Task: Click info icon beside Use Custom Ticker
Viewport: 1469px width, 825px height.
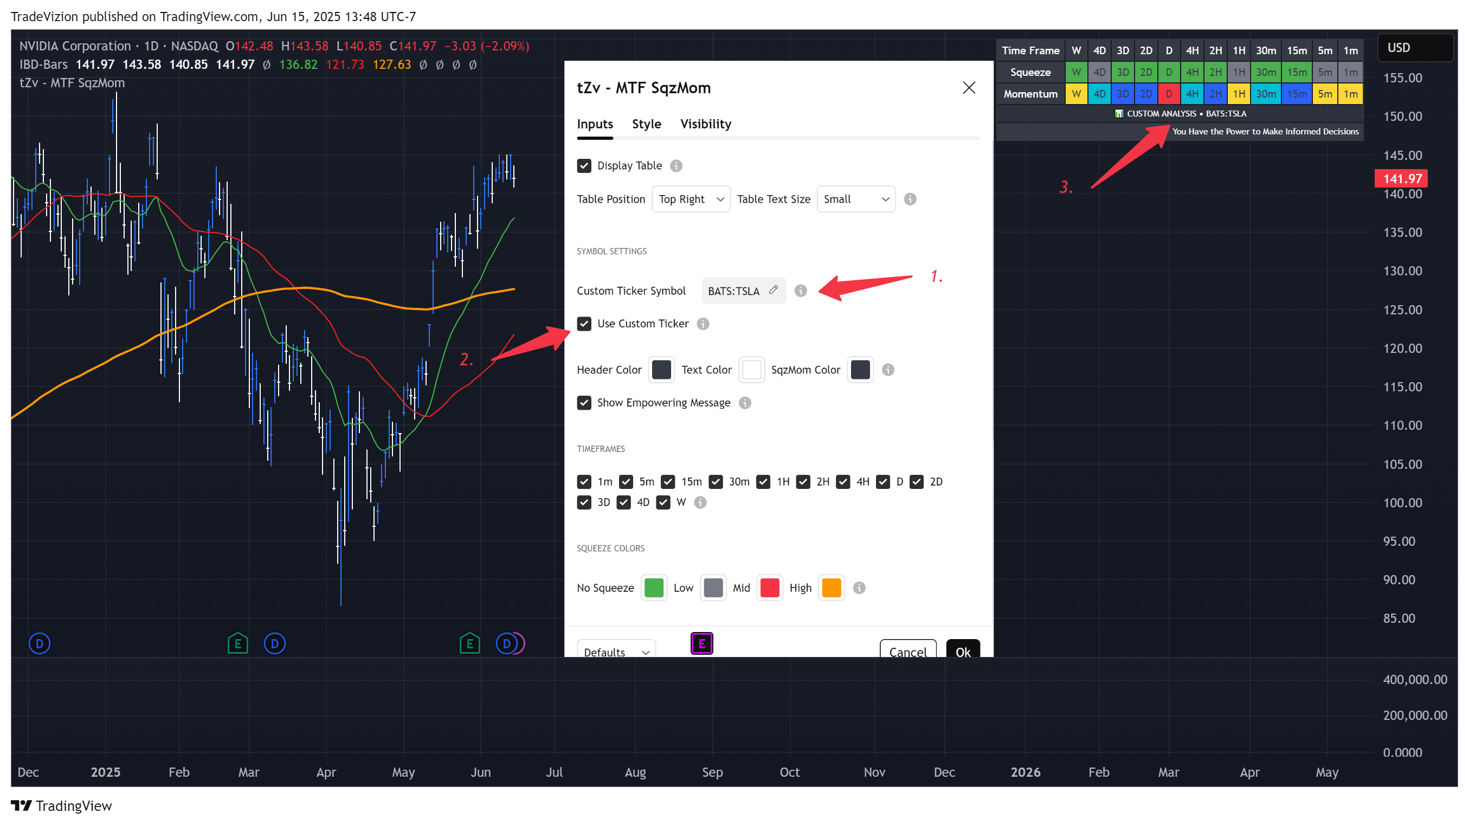Action: [x=703, y=324]
